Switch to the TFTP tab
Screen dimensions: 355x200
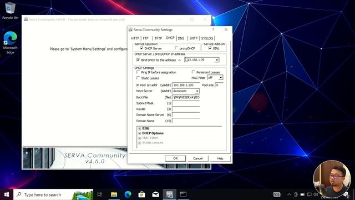click(158, 38)
